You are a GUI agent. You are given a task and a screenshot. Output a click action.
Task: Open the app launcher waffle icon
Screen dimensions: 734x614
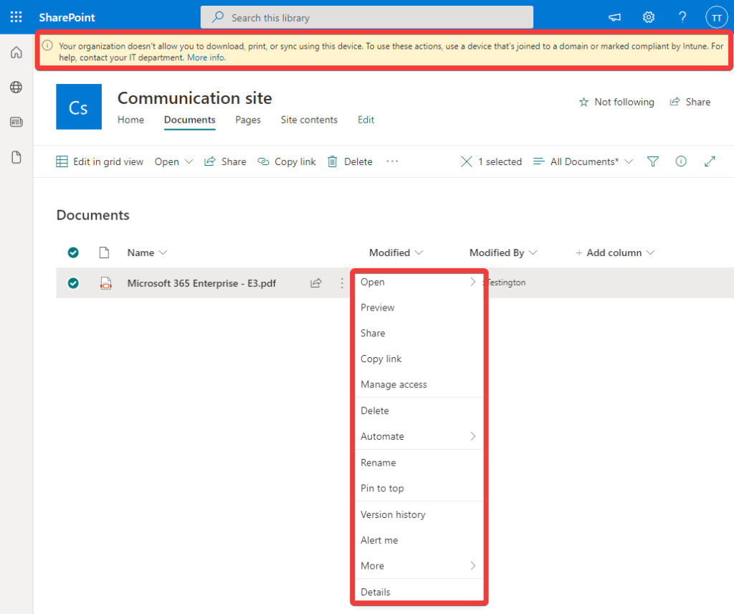tap(16, 17)
